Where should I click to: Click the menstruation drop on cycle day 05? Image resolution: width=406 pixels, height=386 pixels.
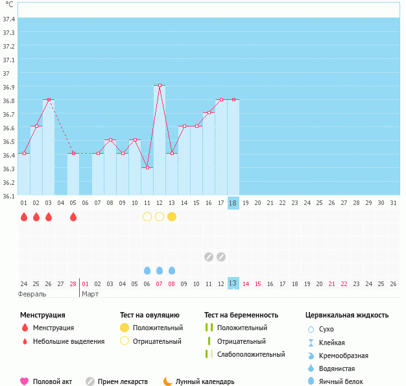(x=73, y=217)
